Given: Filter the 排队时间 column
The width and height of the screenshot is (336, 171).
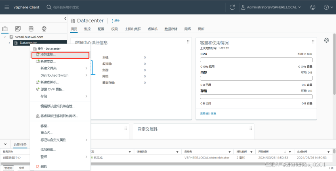Looking at the screenshot, I should point(251,152).
